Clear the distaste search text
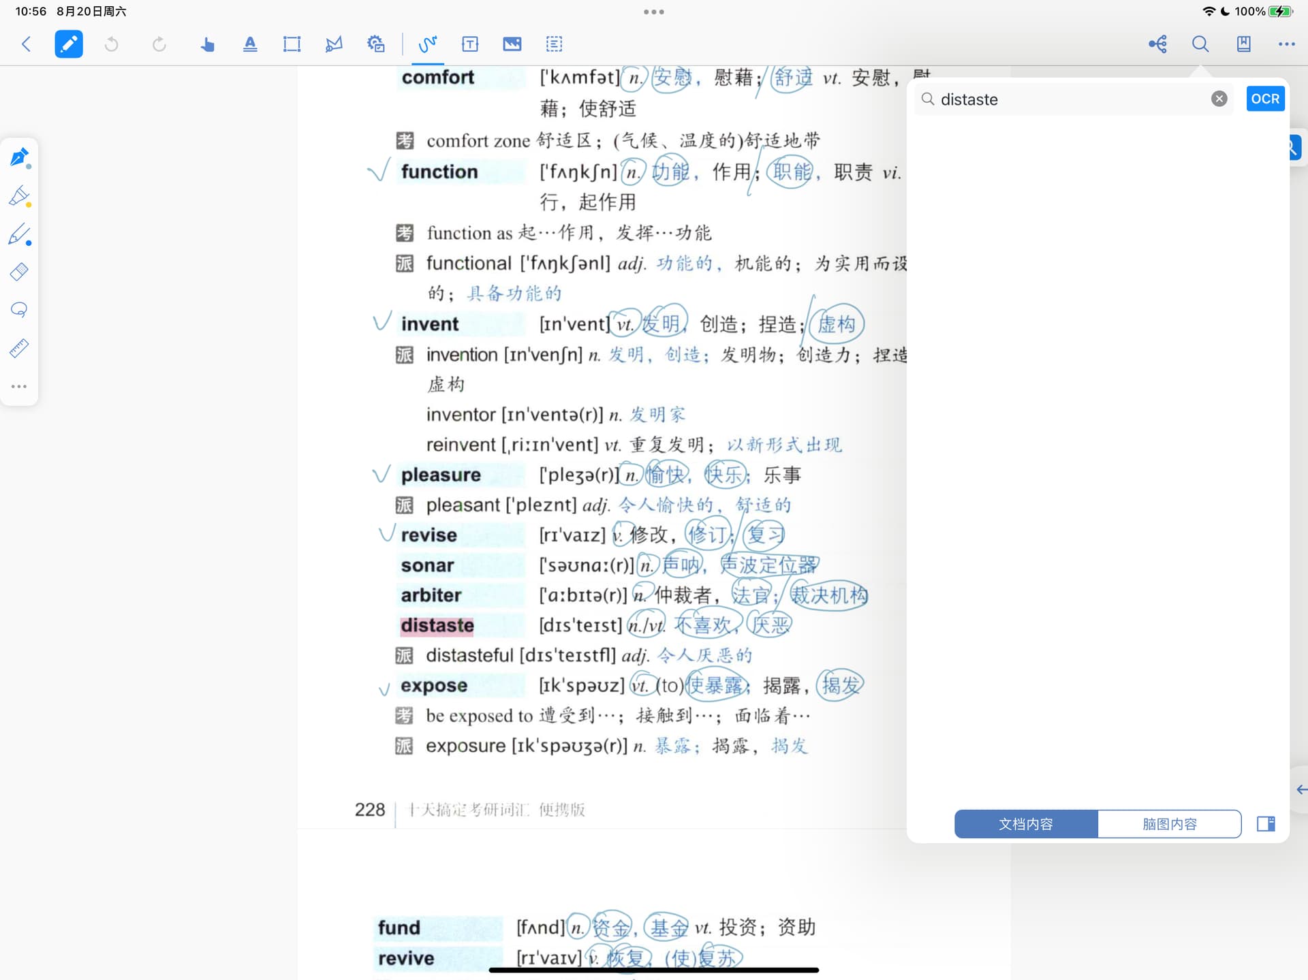Image resolution: width=1308 pixels, height=980 pixels. (1219, 99)
